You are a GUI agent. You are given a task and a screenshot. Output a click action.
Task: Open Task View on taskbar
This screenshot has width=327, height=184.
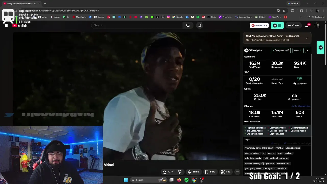tap(172, 180)
